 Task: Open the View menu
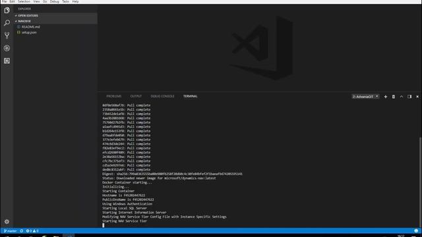(x=36, y=1)
